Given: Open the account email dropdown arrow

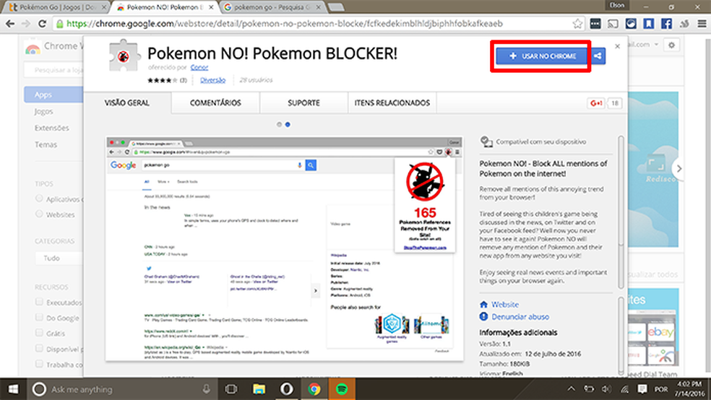Looking at the screenshot, I should pos(656,44).
